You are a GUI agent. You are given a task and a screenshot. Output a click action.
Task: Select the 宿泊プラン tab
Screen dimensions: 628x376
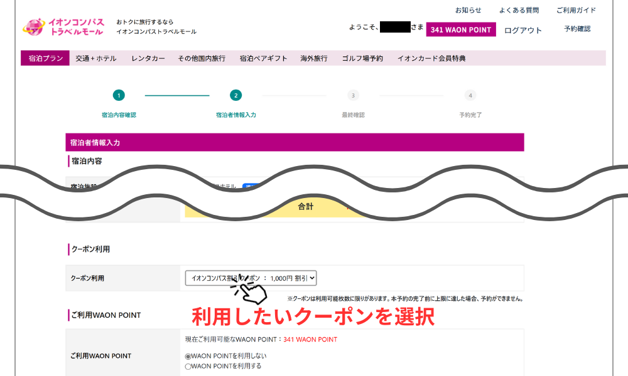tap(45, 58)
